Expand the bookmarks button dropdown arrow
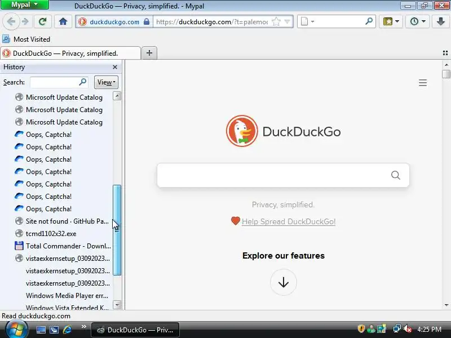Viewport: 451px width, 338px height. (x=397, y=21)
